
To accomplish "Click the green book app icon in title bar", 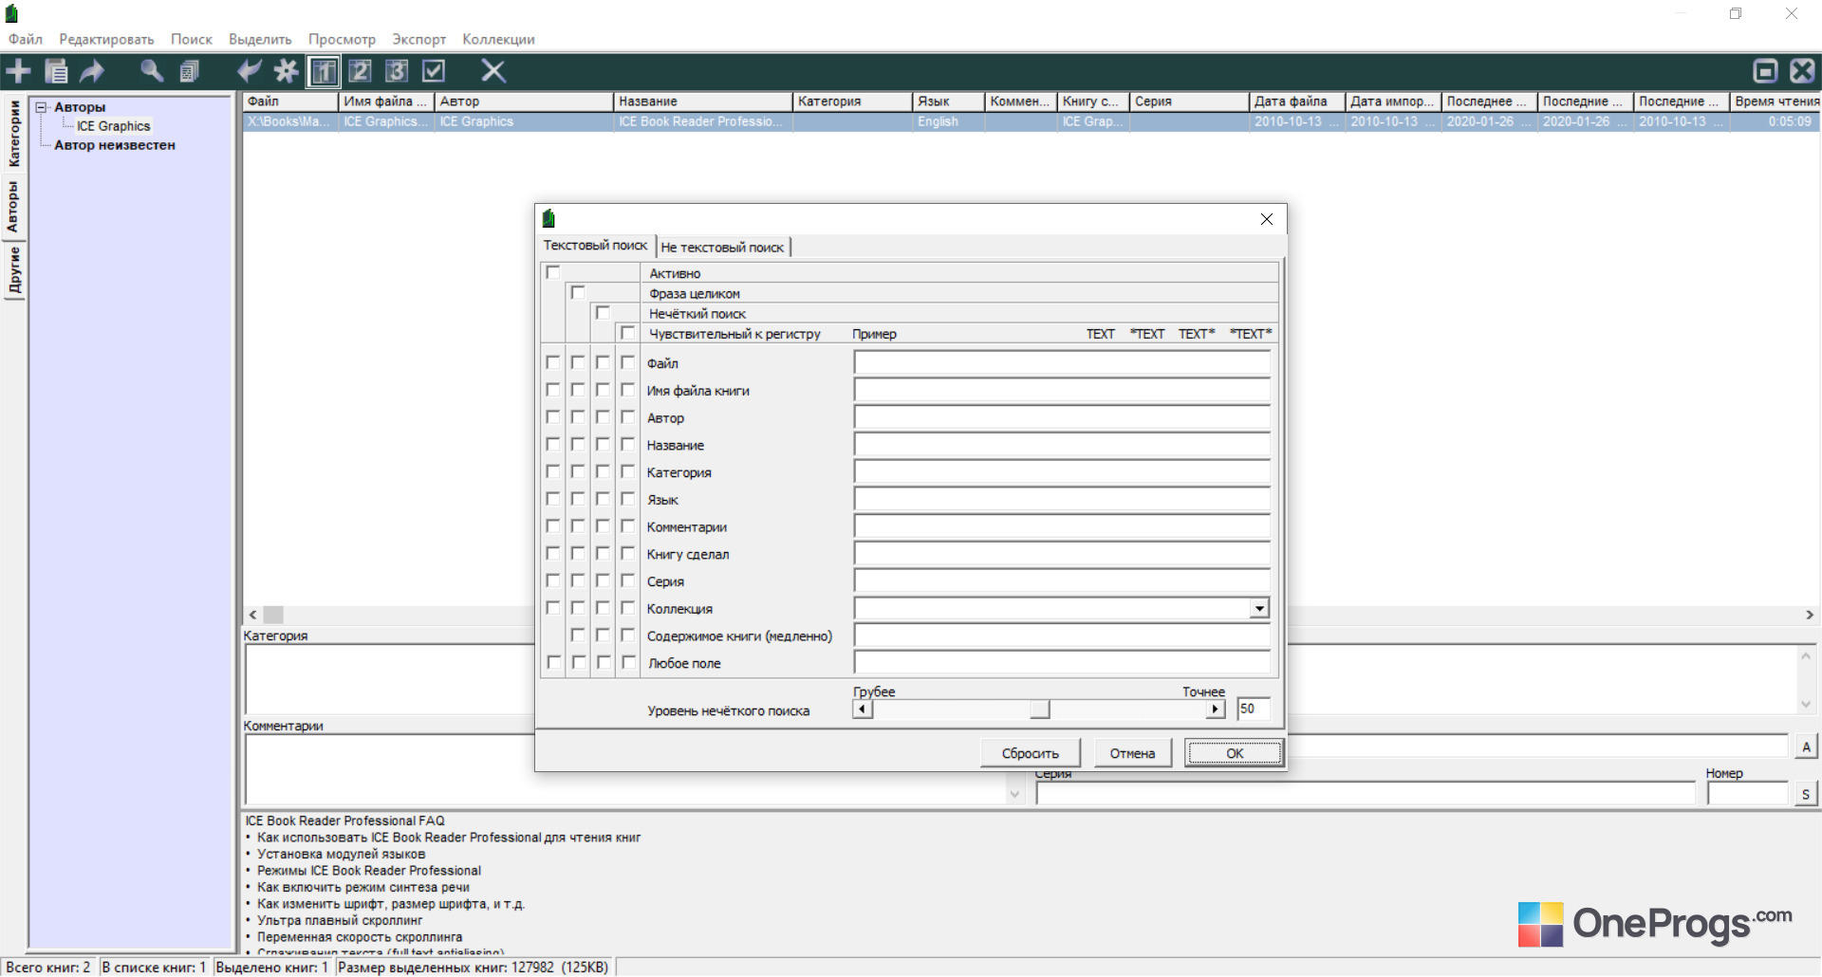I will (x=11, y=13).
